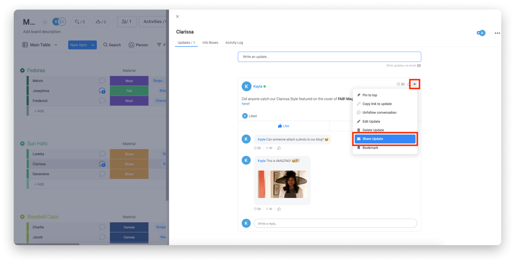This screenshot has width=515, height=263.
Task: Click Kayla's avatar on the main update
Action: pyautogui.click(x=246, y=86)
